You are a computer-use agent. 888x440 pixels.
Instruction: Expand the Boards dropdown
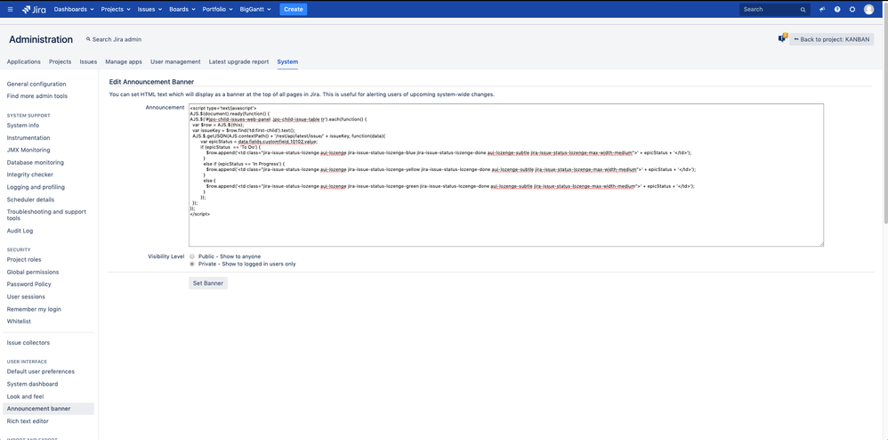182,9
